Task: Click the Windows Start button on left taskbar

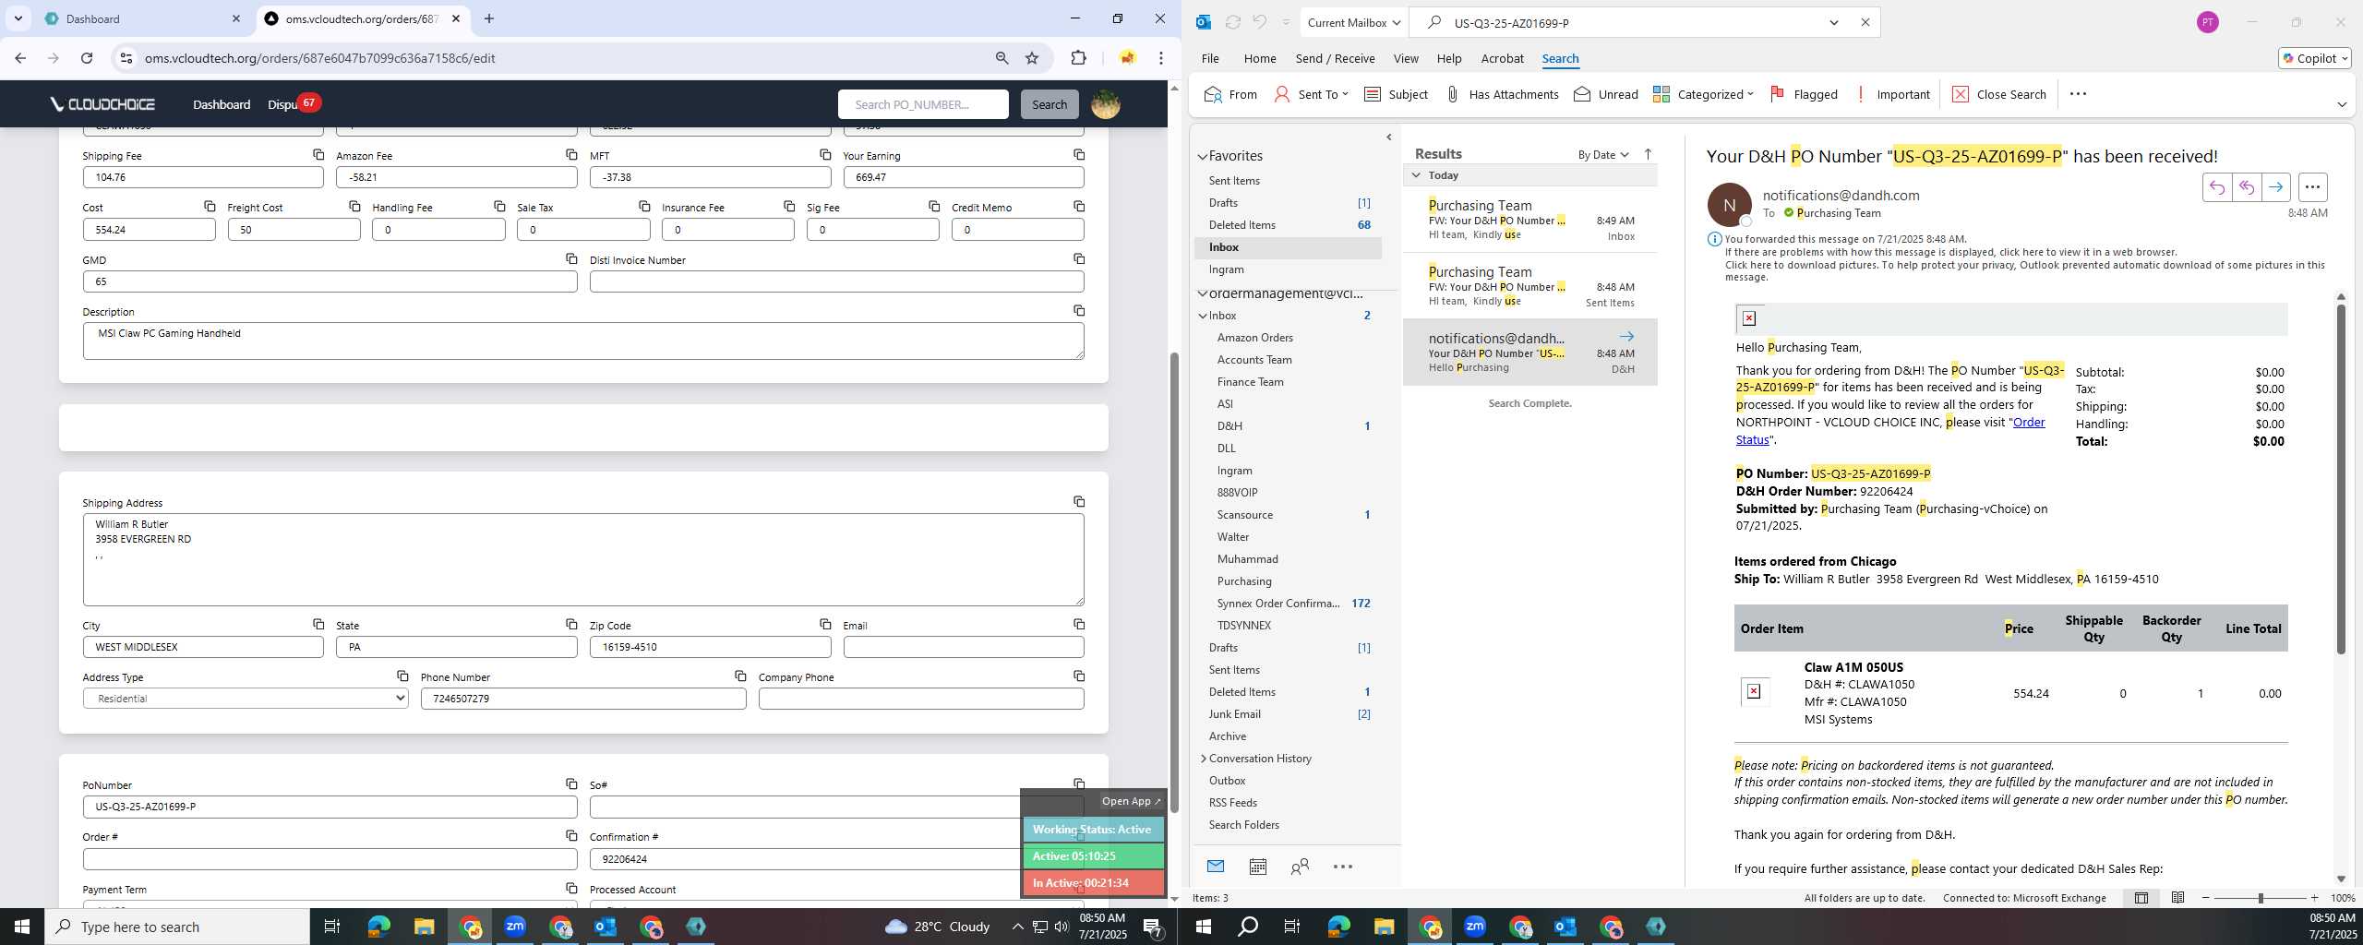Action: [x=22, y=927]
